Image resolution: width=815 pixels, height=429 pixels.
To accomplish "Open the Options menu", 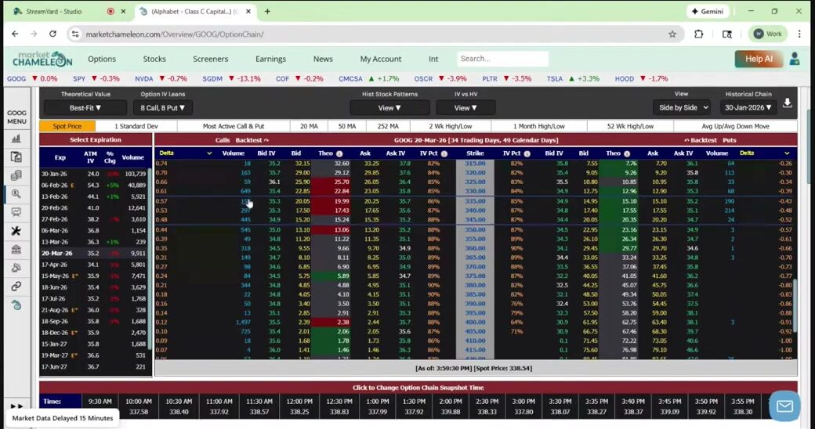I will pos(102,59).
